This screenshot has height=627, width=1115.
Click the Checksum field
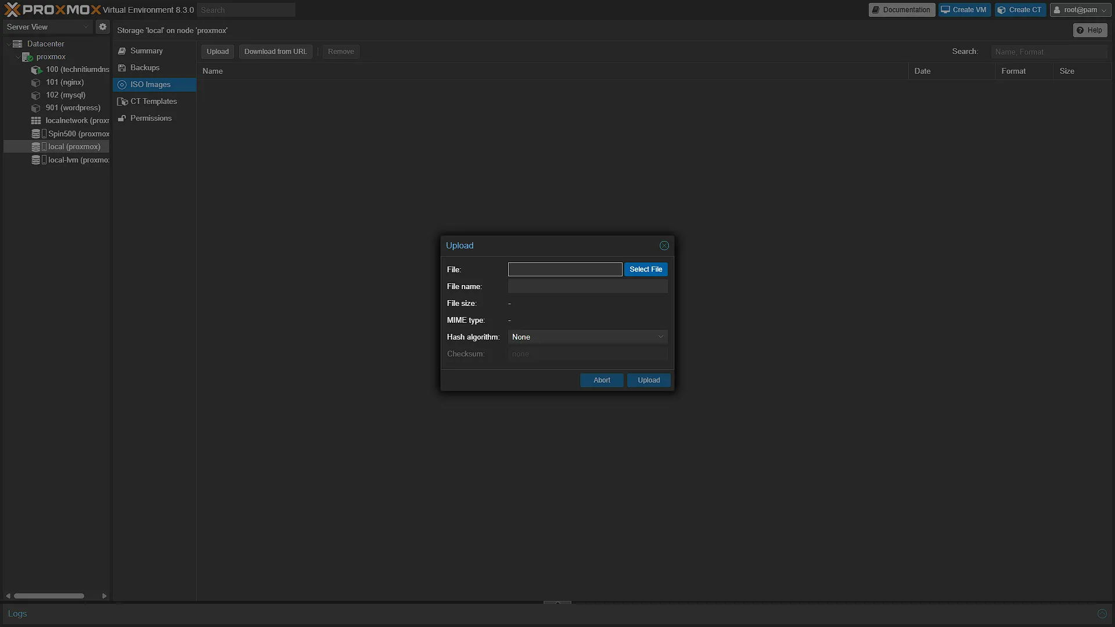pyautogui.click(x=588, y=354)
